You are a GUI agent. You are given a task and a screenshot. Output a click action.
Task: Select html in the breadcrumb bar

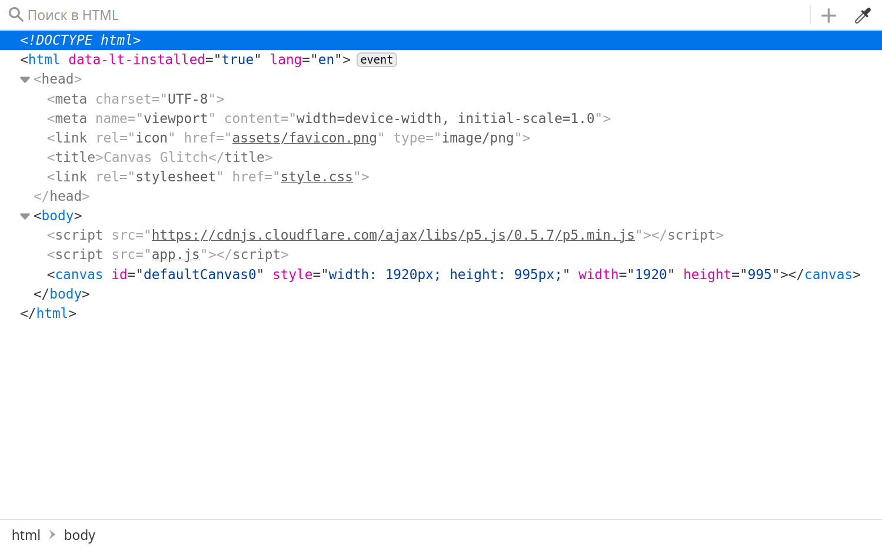click(26, 535)
